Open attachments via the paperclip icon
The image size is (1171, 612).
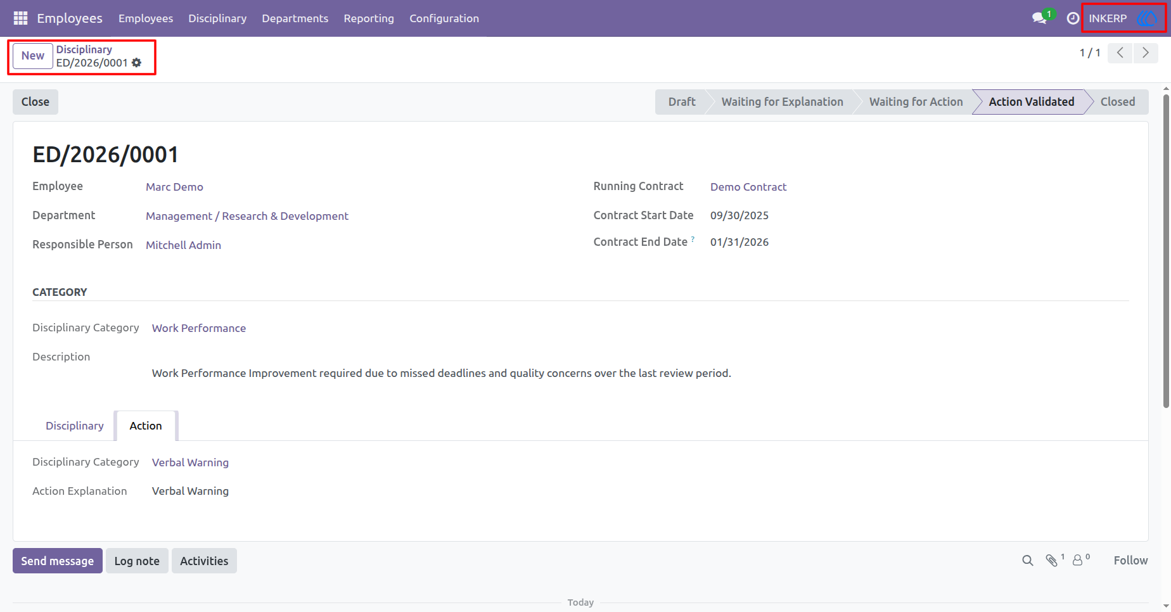tap(1053, 561)
